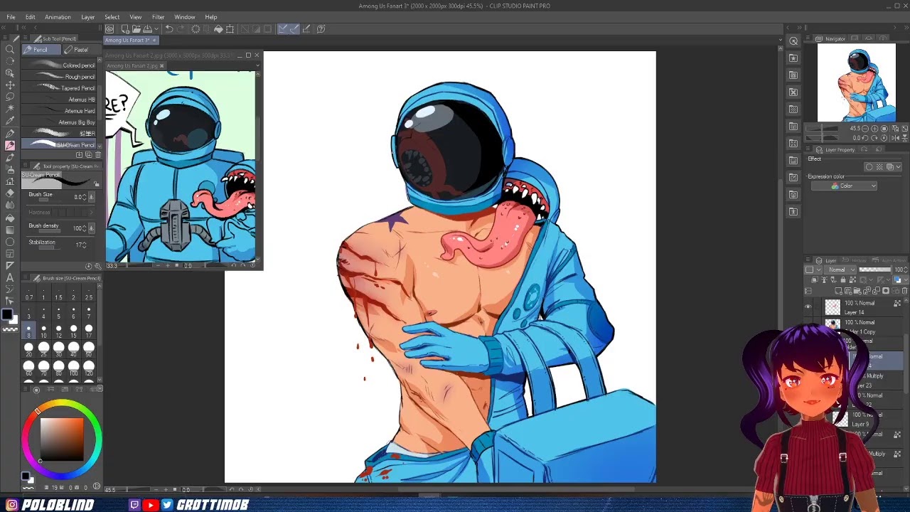The image size is (910, 512).
Task: Open the Clip Studio launcher icon
Action: click(x=109, y=29)
